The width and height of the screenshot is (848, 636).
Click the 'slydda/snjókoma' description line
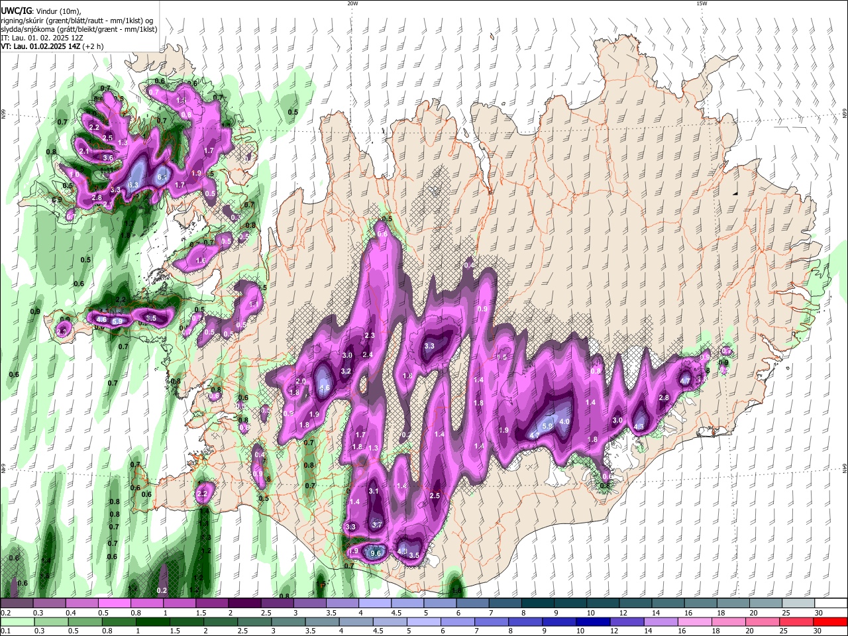[79, 29]
